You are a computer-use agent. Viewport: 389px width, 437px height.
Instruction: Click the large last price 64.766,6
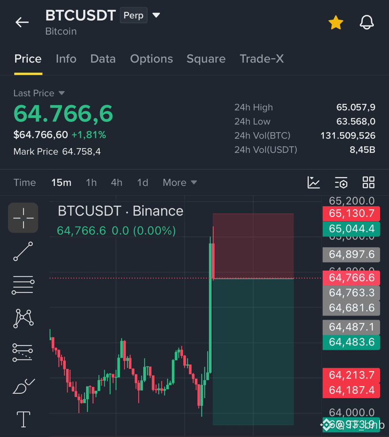pos(63,114)
